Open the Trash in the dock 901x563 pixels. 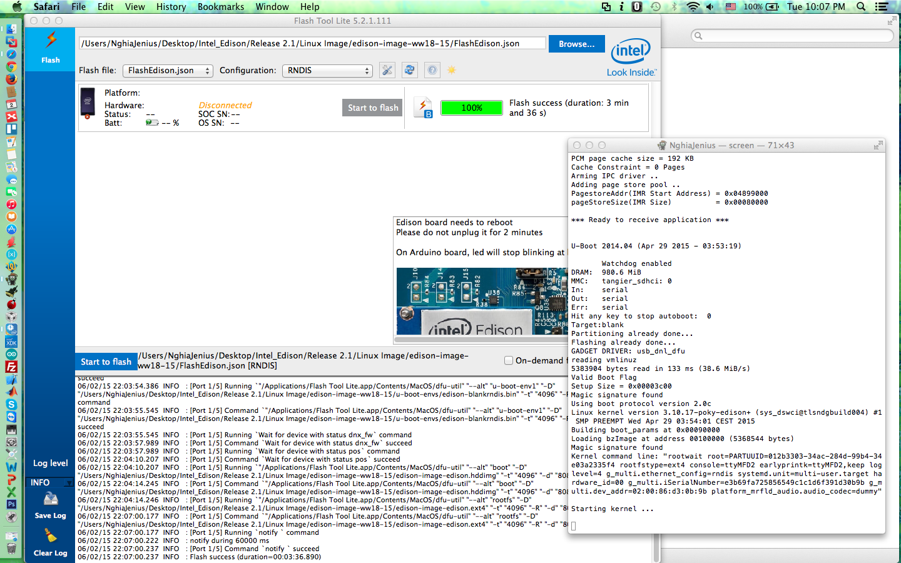point(11,547)
